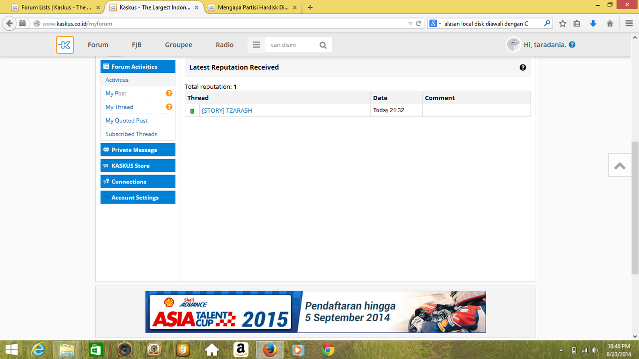Viewport: 639px width, 359px height.
Task: Collapse the Forum Activities section
Action: click(x=138, y=66)
